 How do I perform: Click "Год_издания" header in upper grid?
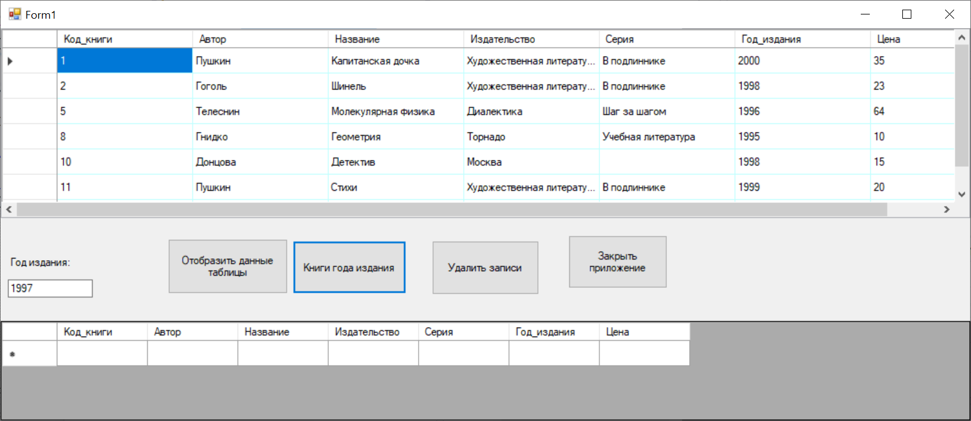[801, 39]
